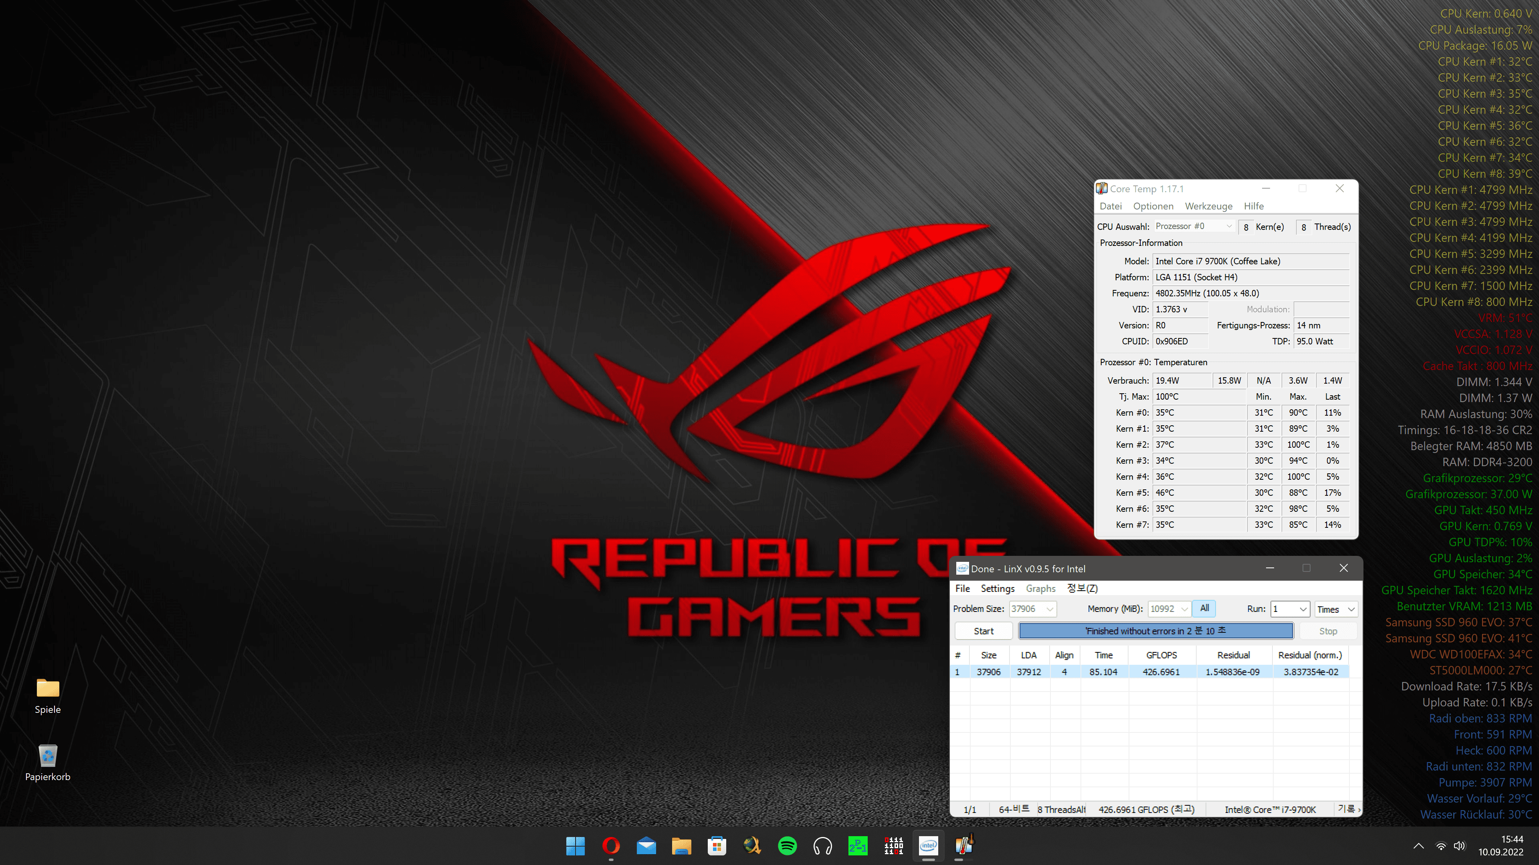Click the VID field 1.3763 v
The height and width of the screenshot is (865, 1539).
pyautogui.click(x=1180, y=310)
